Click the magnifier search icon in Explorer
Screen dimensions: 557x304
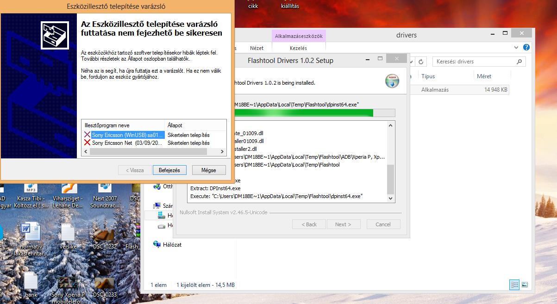520,62
